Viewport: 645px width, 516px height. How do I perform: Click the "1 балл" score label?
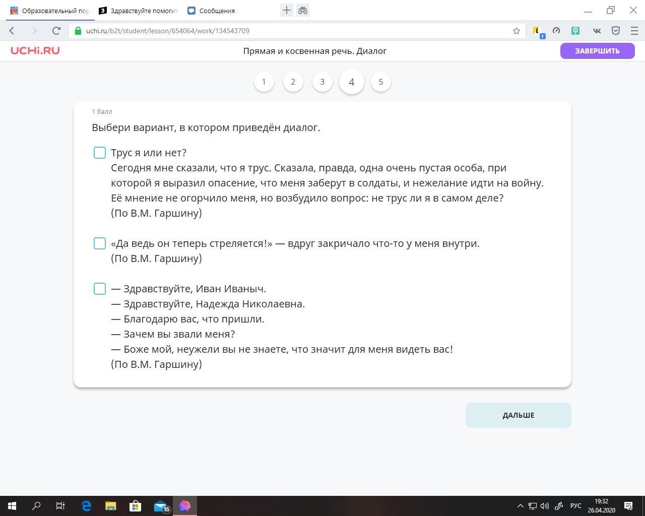102,111
